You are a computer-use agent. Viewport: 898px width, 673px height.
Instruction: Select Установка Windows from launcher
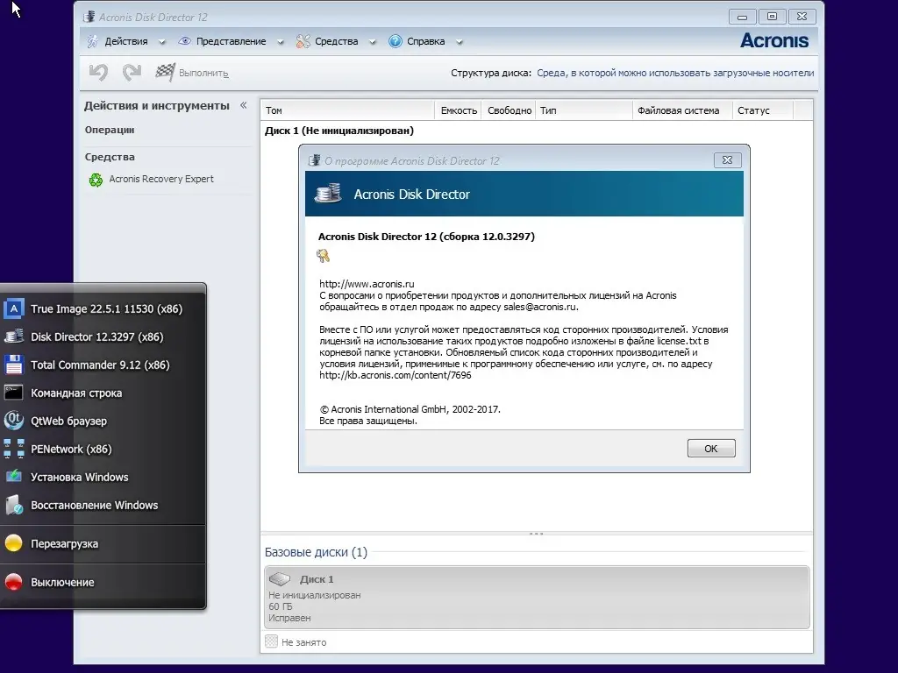pos(103,477)
